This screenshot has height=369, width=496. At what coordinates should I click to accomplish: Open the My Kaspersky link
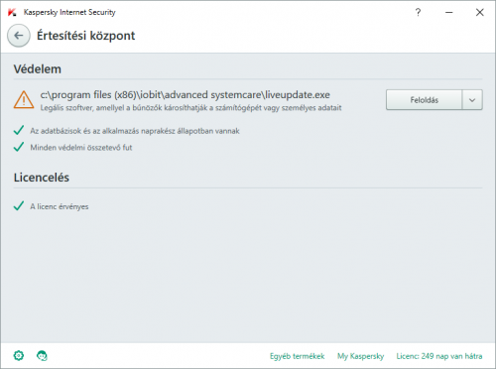pyautogui.click(x=360, y=356)
